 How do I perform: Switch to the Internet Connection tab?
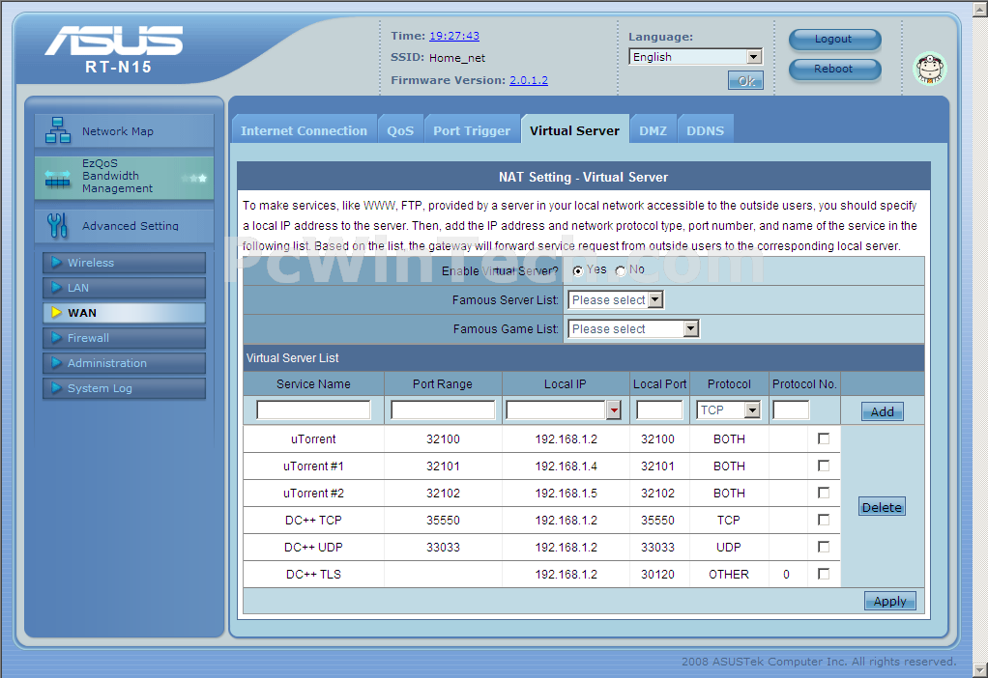click(x=304, y=130)
